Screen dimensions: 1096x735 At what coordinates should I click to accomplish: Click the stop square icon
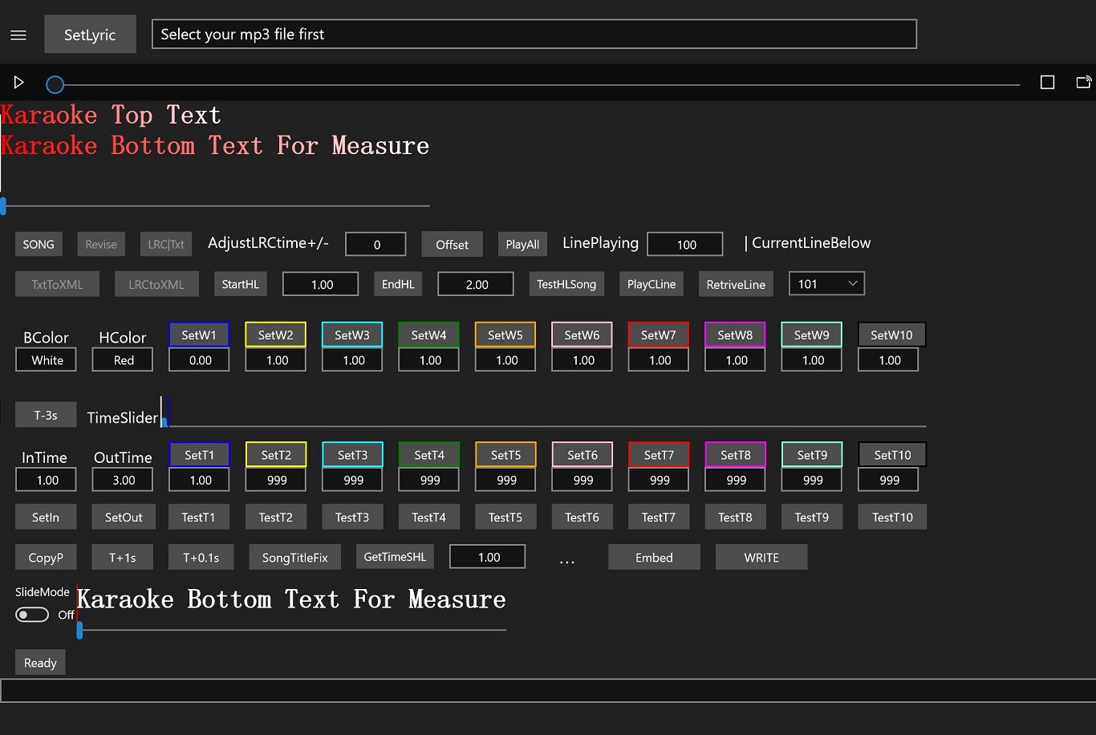(x=1047, y=83)
